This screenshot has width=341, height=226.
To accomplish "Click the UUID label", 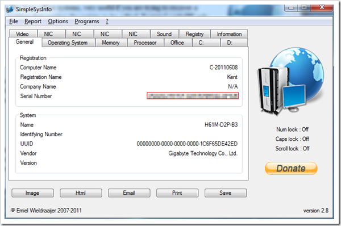I will 27,144.
